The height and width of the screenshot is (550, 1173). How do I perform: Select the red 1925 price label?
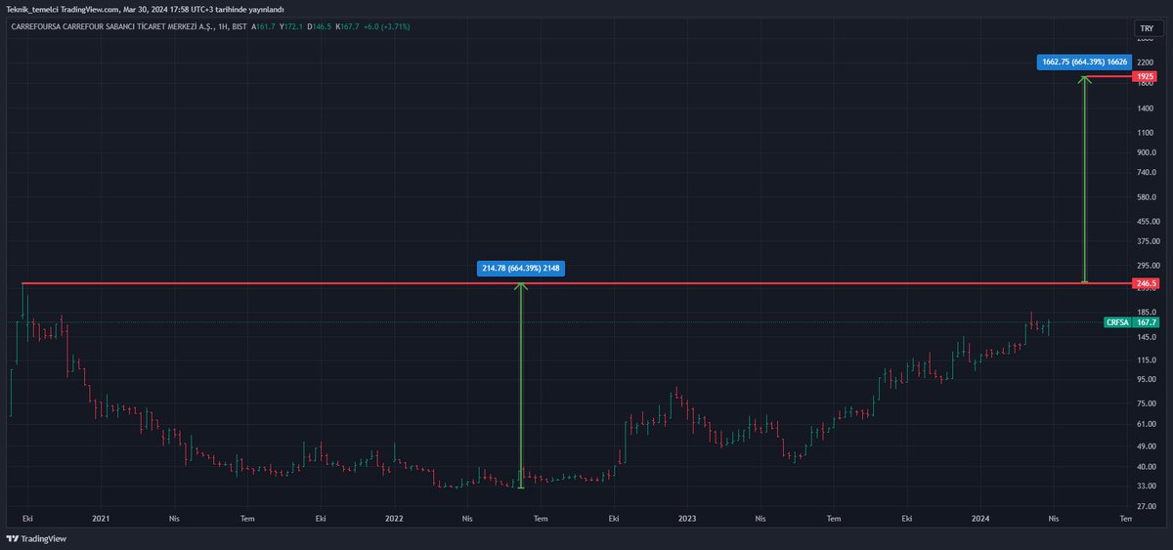pyautogui.click(x=1145, y=76)
